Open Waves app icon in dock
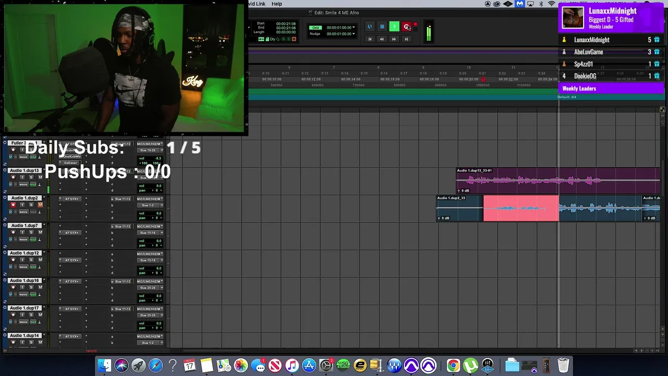 click(x=394, y=365)
